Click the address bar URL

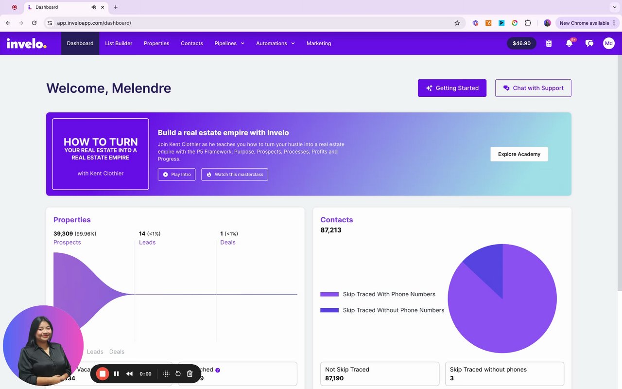tap(94, 23)
